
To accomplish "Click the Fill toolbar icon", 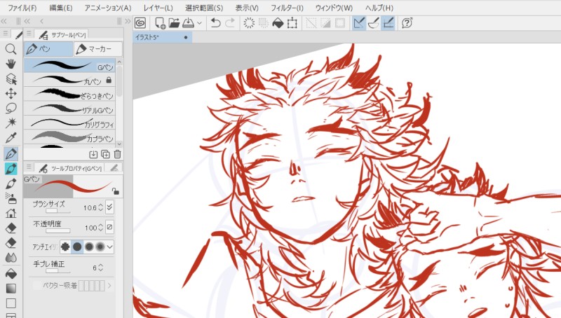I will pos(278,23).
